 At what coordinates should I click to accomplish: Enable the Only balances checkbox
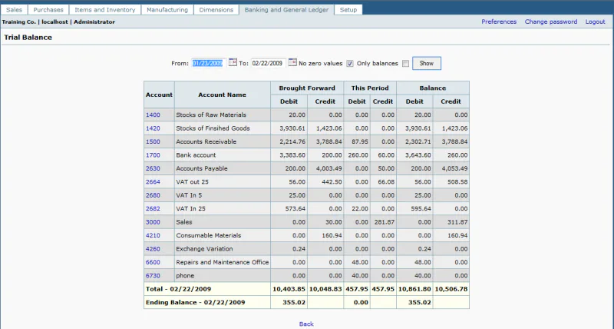pos(405,64)
